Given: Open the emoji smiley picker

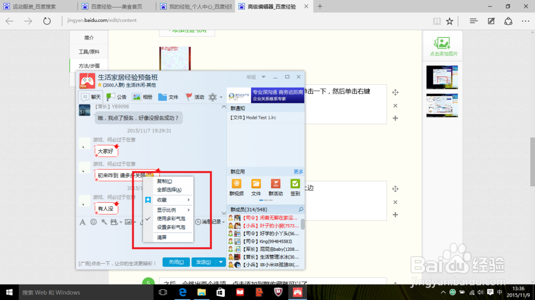Looking at the screenshot, I should 94,222.
